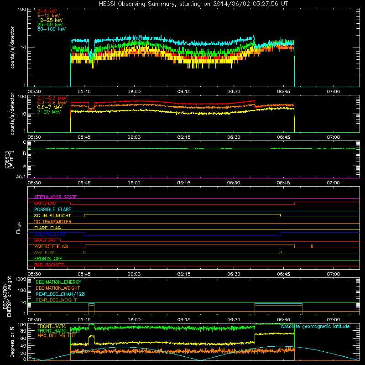This screenshot has height=365, width=365.
Task: Select the REAR_DEC_WEIGHT legend label
Action: tap(56, 300)
